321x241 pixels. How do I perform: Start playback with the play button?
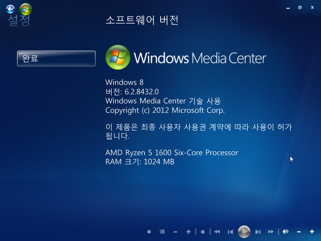click(x=244, y=232)
